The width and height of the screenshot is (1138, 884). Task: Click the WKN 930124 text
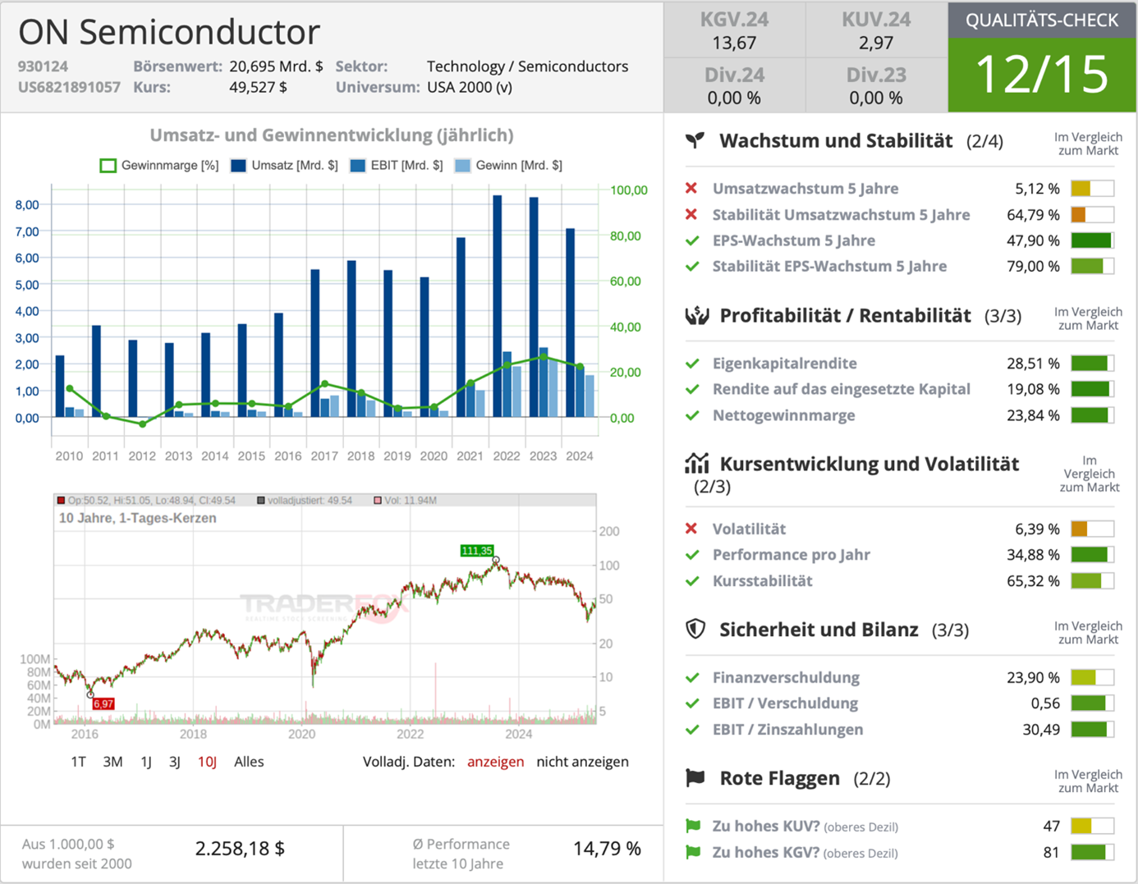pyautogui.click(x=43, y=66)
